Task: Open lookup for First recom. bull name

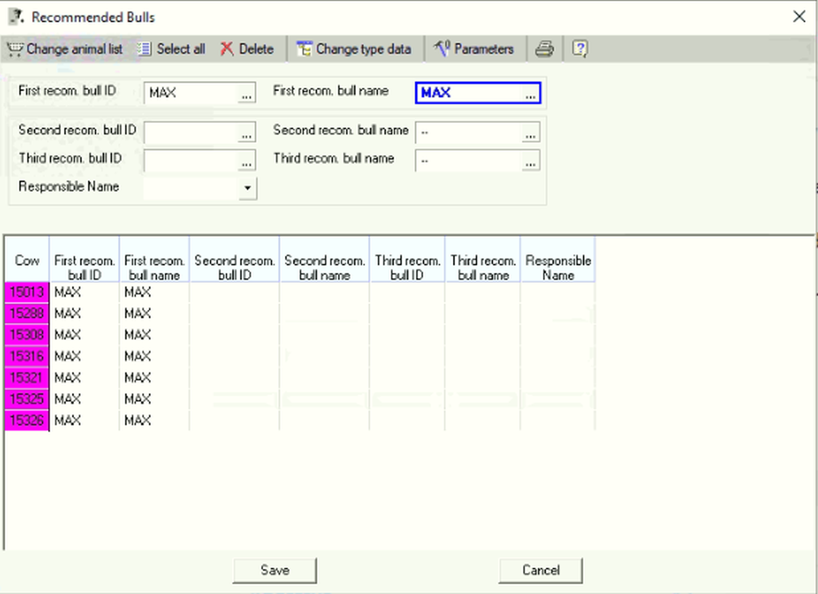Action: click(x=530, y=93)
